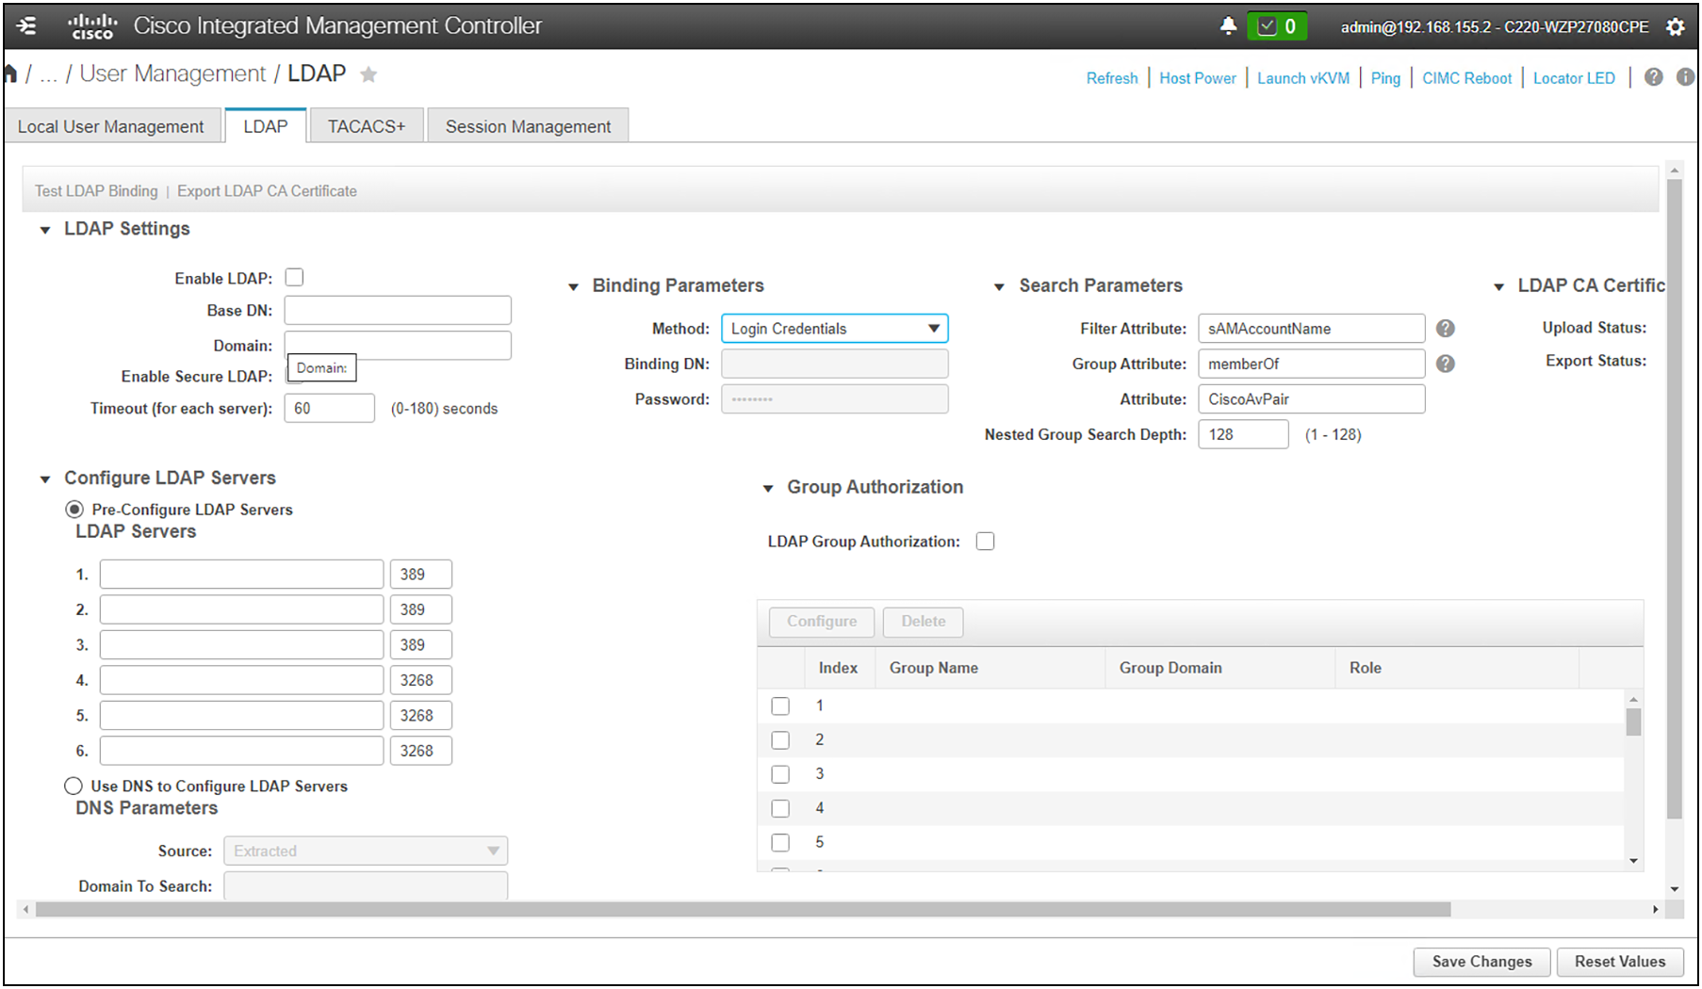
Task: Click the Ping link
Action: click(1385, 78)
